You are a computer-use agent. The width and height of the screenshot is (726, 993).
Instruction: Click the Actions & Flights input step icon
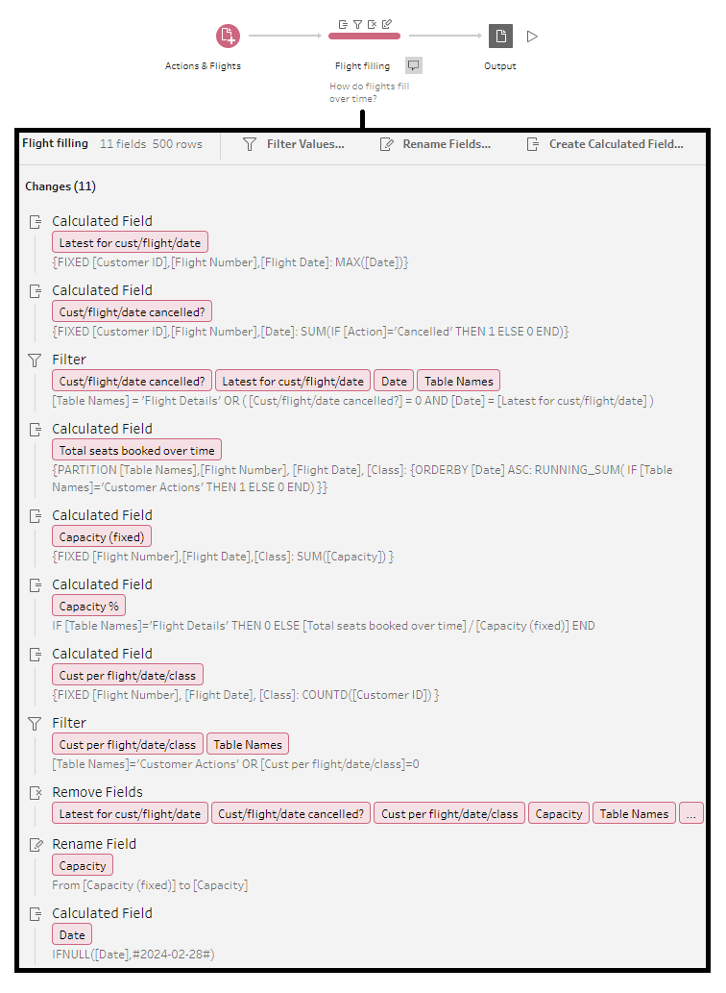pos(228,37)
